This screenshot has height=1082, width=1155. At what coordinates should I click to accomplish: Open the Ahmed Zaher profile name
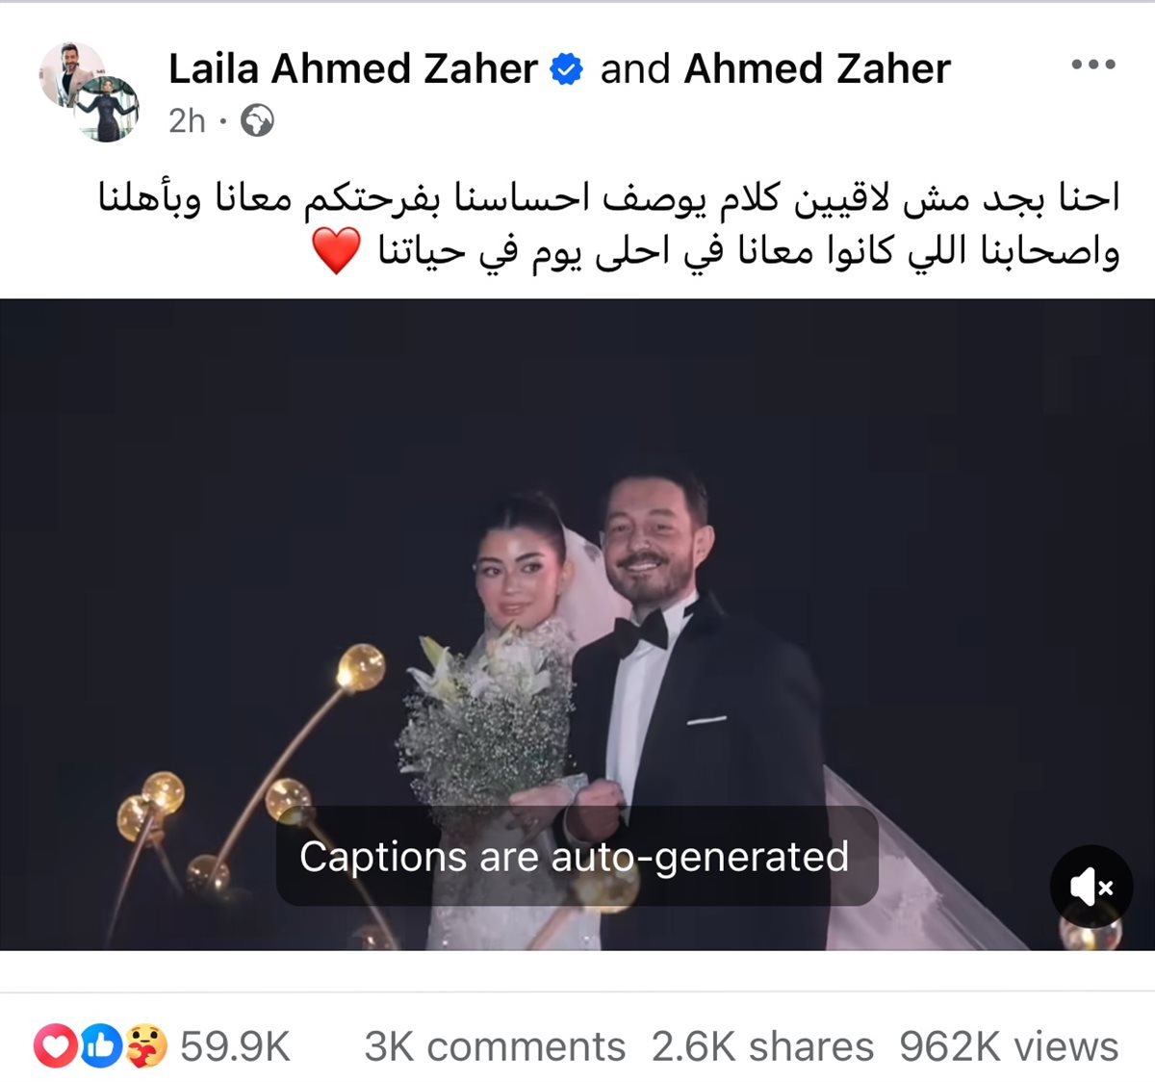(x=817, y=68)
